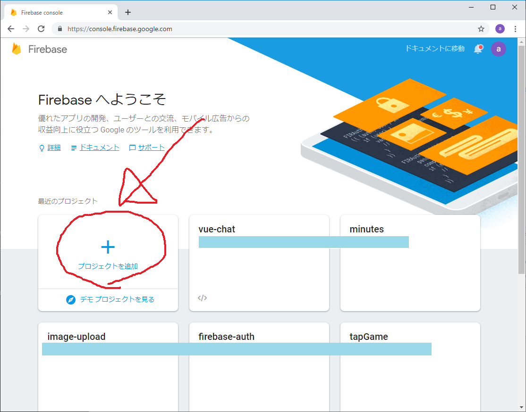The width and height of the screenshot is (526, 412).
Task: Click the compass icon for demo project
Action: (71, 299)
